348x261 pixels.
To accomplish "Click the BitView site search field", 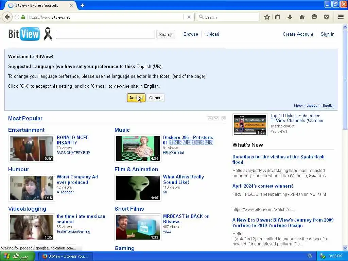I will [x=105, y=34].
